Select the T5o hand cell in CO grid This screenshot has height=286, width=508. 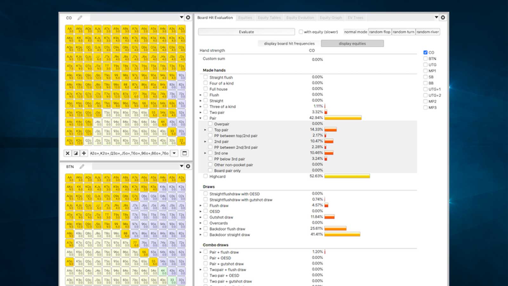pyautogui.click(x=107, y=113)
